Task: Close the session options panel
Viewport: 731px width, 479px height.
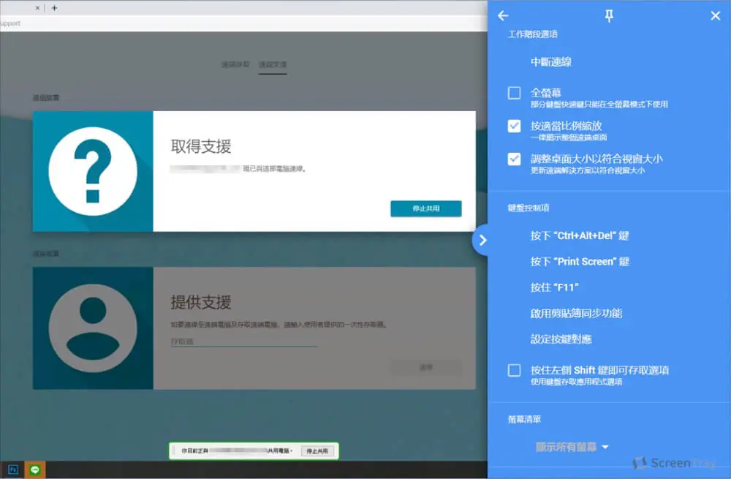Action: (x=716, y=16)
